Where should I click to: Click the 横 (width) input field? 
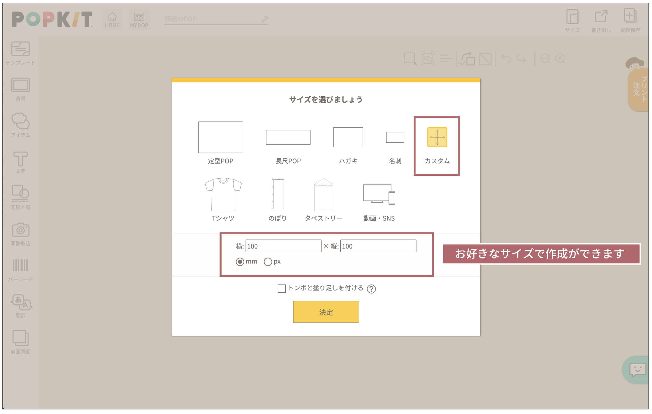click(283, 246)
